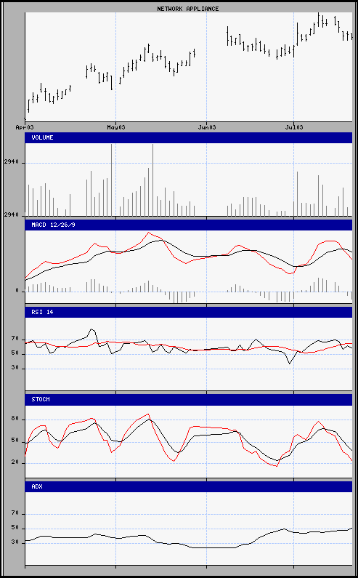Click the STOCH 50 level label
This screenshot has width=358, height=578.
point(15,441)
